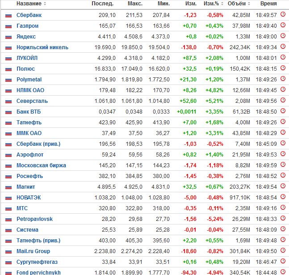Open the Яндекс stock link
Image resolution: width=289 pixels, height=275 pixels.
coord(26,37)
